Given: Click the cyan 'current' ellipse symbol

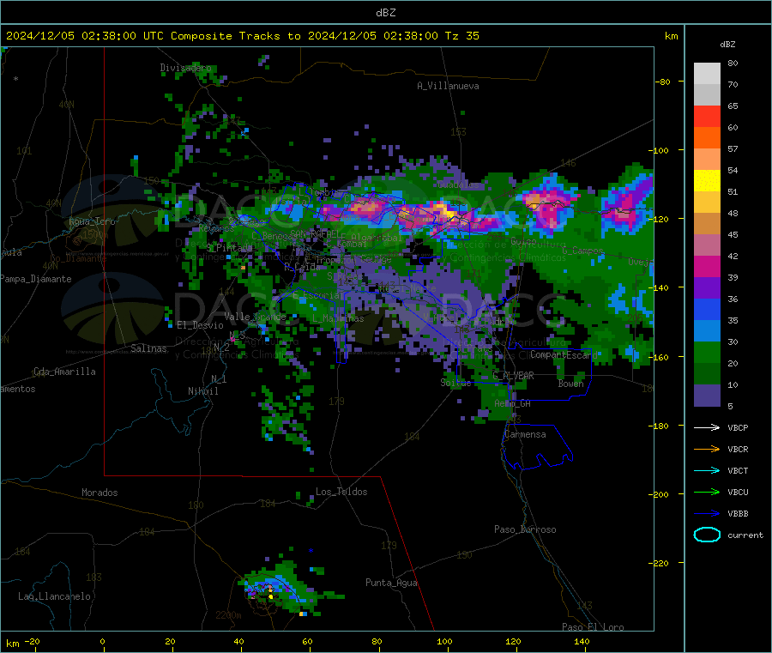Looking at the screenshot, I should point(707,535).
